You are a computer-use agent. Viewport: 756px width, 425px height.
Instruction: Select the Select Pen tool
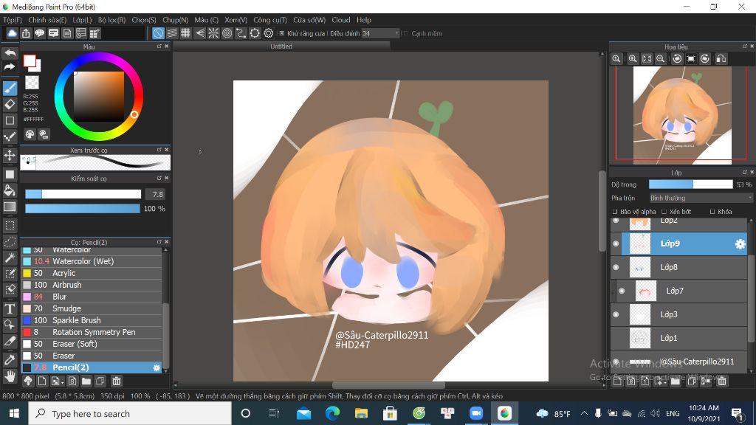[x=10, y=274]
